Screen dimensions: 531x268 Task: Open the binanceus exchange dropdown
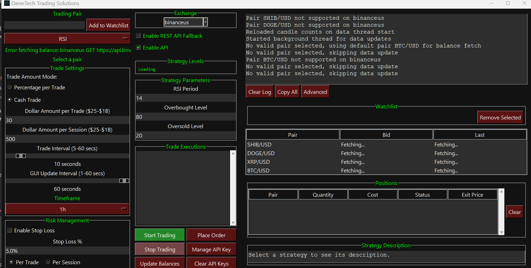(x=206, y=22)
